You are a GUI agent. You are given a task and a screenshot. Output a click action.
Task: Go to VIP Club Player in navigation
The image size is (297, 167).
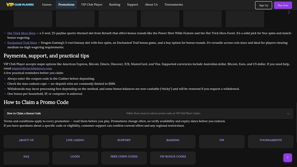(92, 5)
